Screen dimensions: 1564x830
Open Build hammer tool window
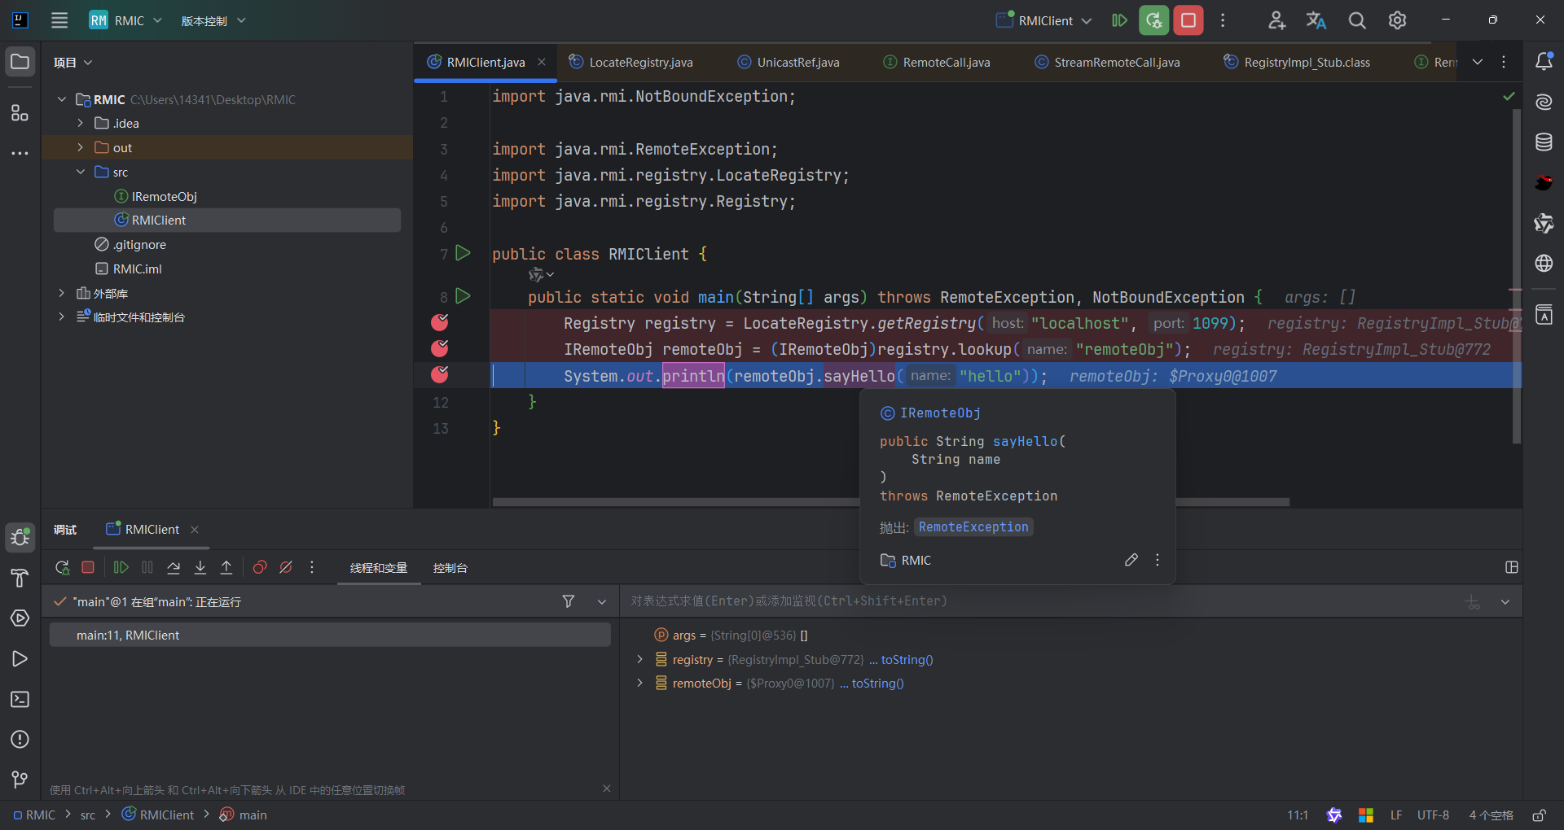tap(20, 578)
